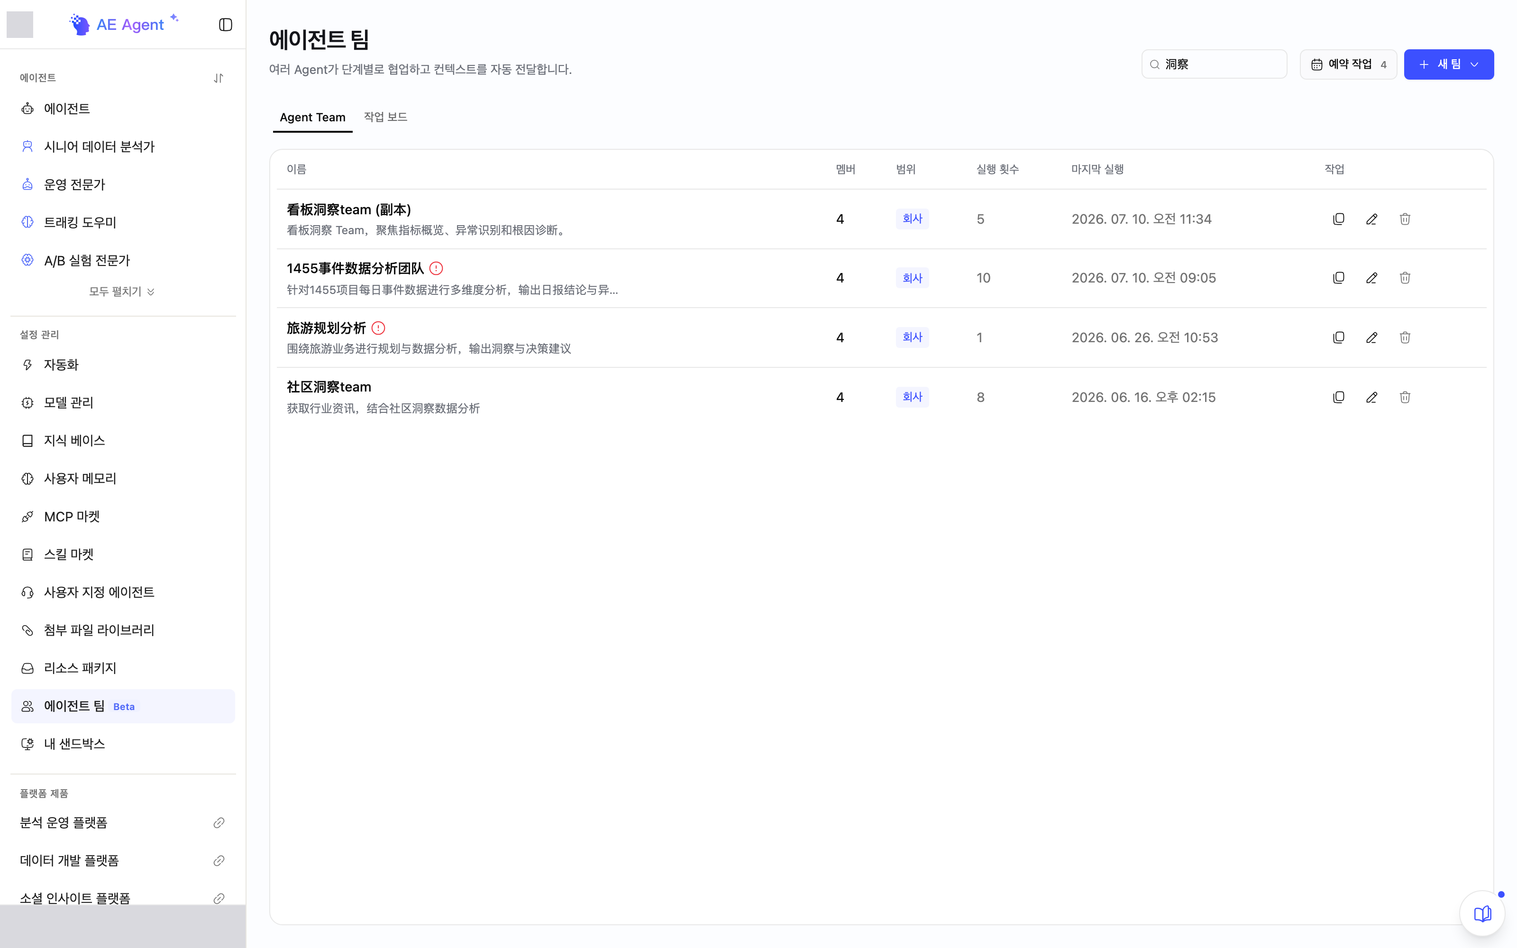
Task: Open 스킬 마켓 in sidebar
Action: 123,554
